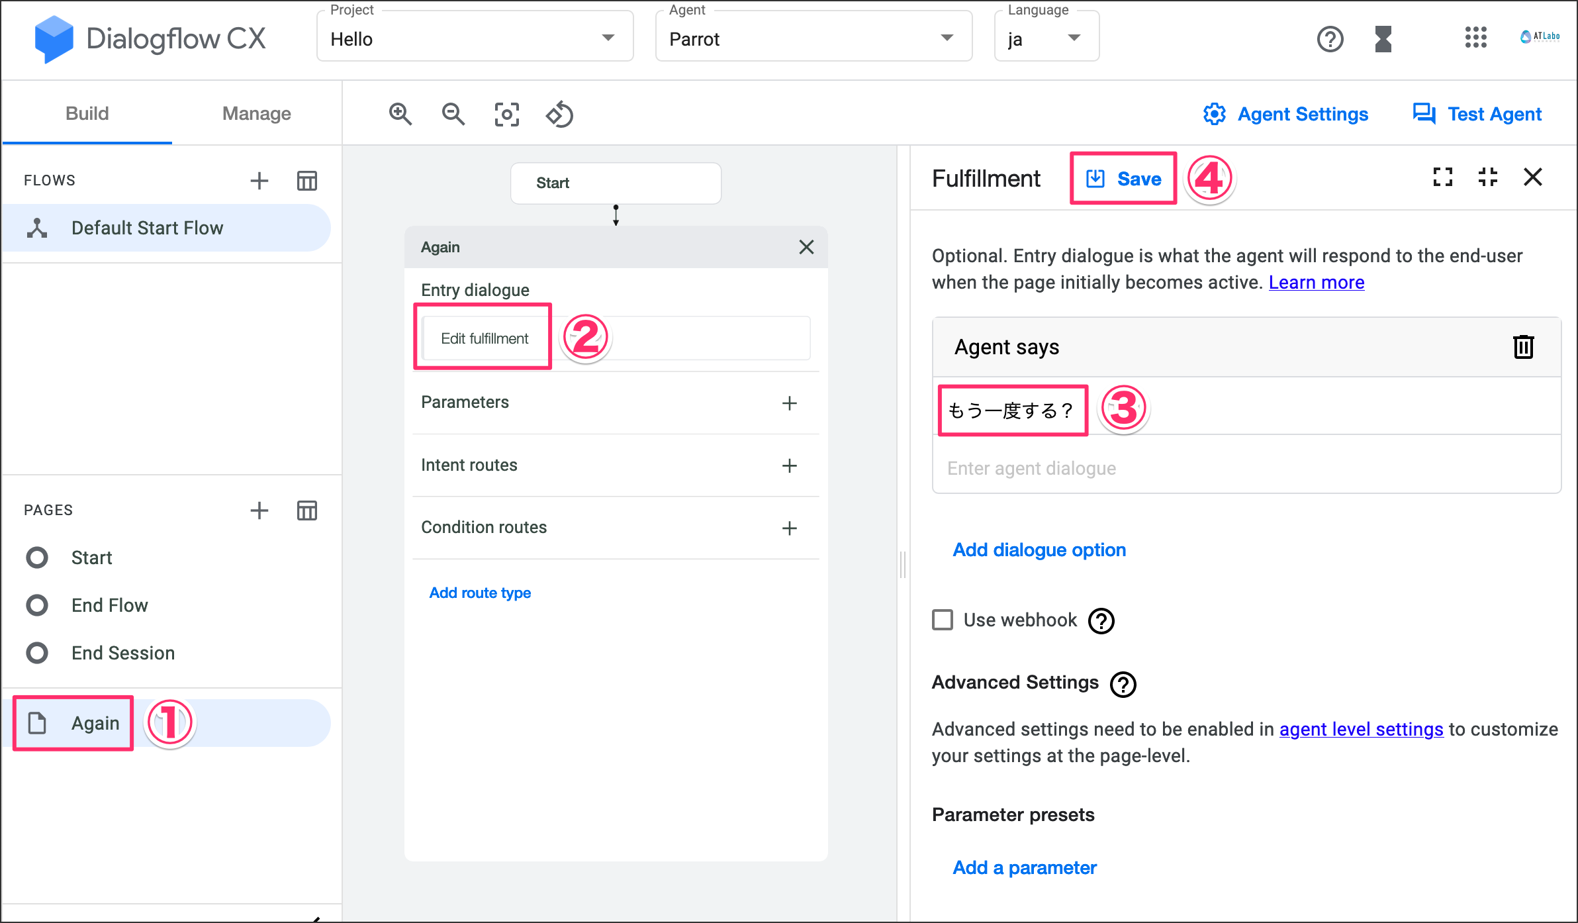
Task: Open the Learn more link
Action: (1316, 282)
